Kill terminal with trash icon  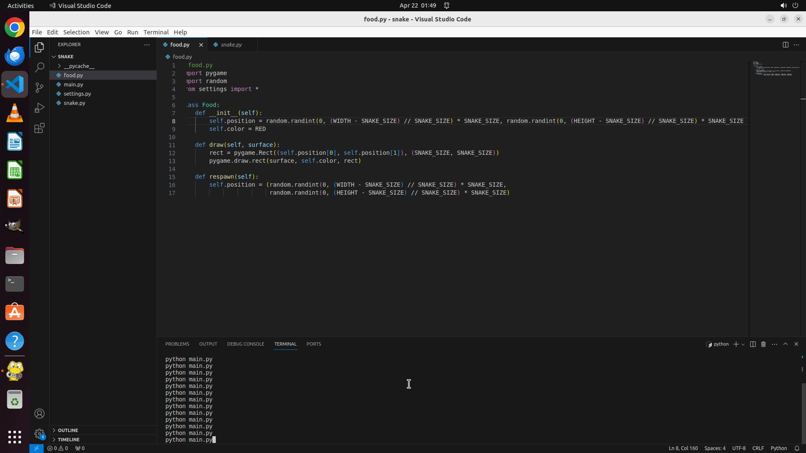[764, 344]
